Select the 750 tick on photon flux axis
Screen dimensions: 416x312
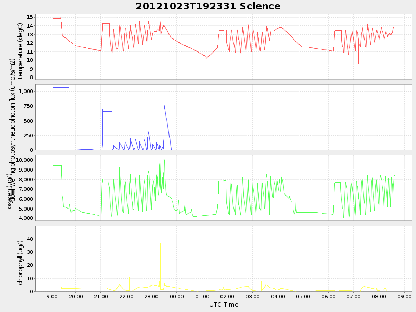pyautogui.click(x=29, y=106)
